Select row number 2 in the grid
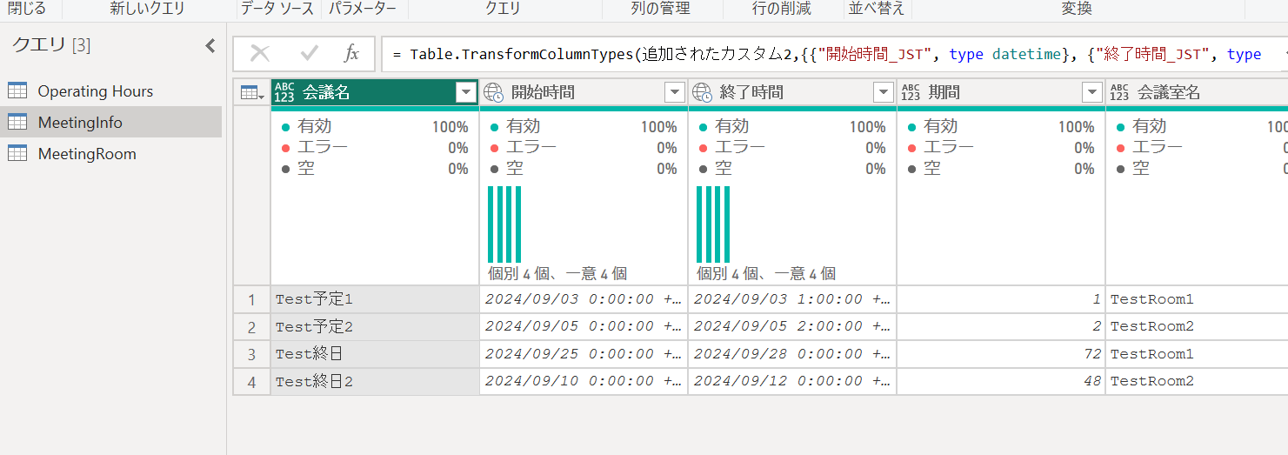Screen dimensions: 1288x455 [252, 327]
